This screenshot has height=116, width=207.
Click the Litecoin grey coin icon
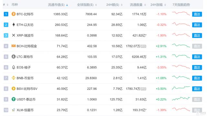14,57
